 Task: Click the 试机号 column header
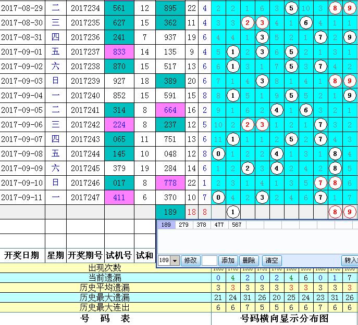click(x=118, y=255)
